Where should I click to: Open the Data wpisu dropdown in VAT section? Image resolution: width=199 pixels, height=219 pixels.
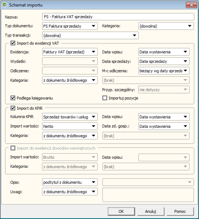pos(164,52)
